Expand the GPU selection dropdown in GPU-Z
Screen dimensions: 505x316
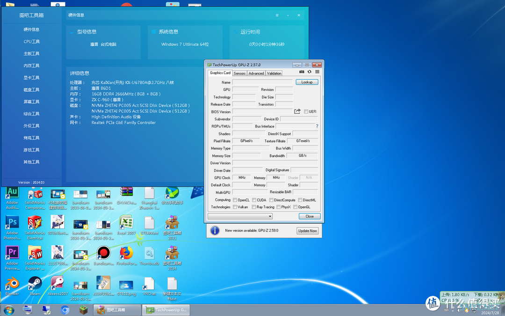tap(240, 216)
